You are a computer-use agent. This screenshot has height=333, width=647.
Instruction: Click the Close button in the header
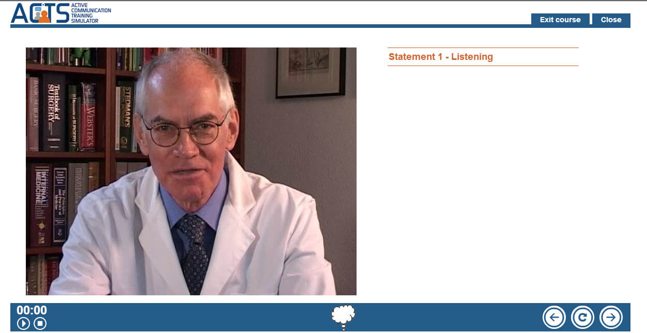click(x=611, y=20)
